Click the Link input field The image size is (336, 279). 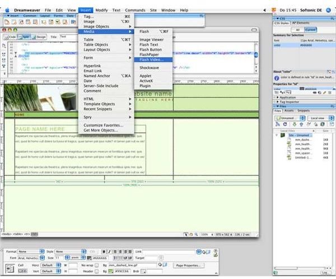[x=169, y=252]
